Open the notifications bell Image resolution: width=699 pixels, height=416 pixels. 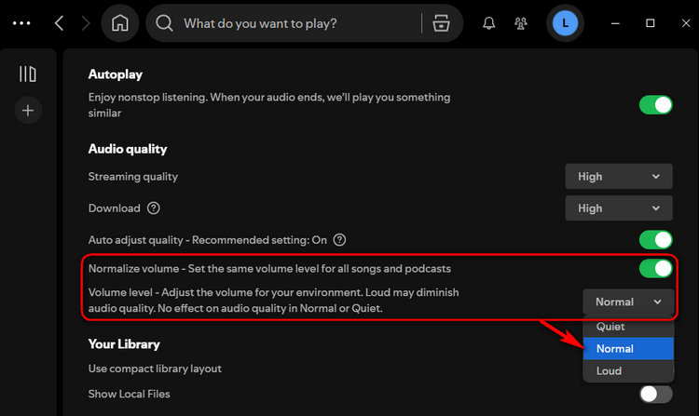point(489,23)
